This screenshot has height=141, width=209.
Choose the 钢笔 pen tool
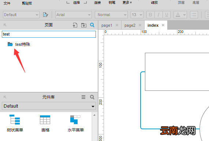click(112, 3)
